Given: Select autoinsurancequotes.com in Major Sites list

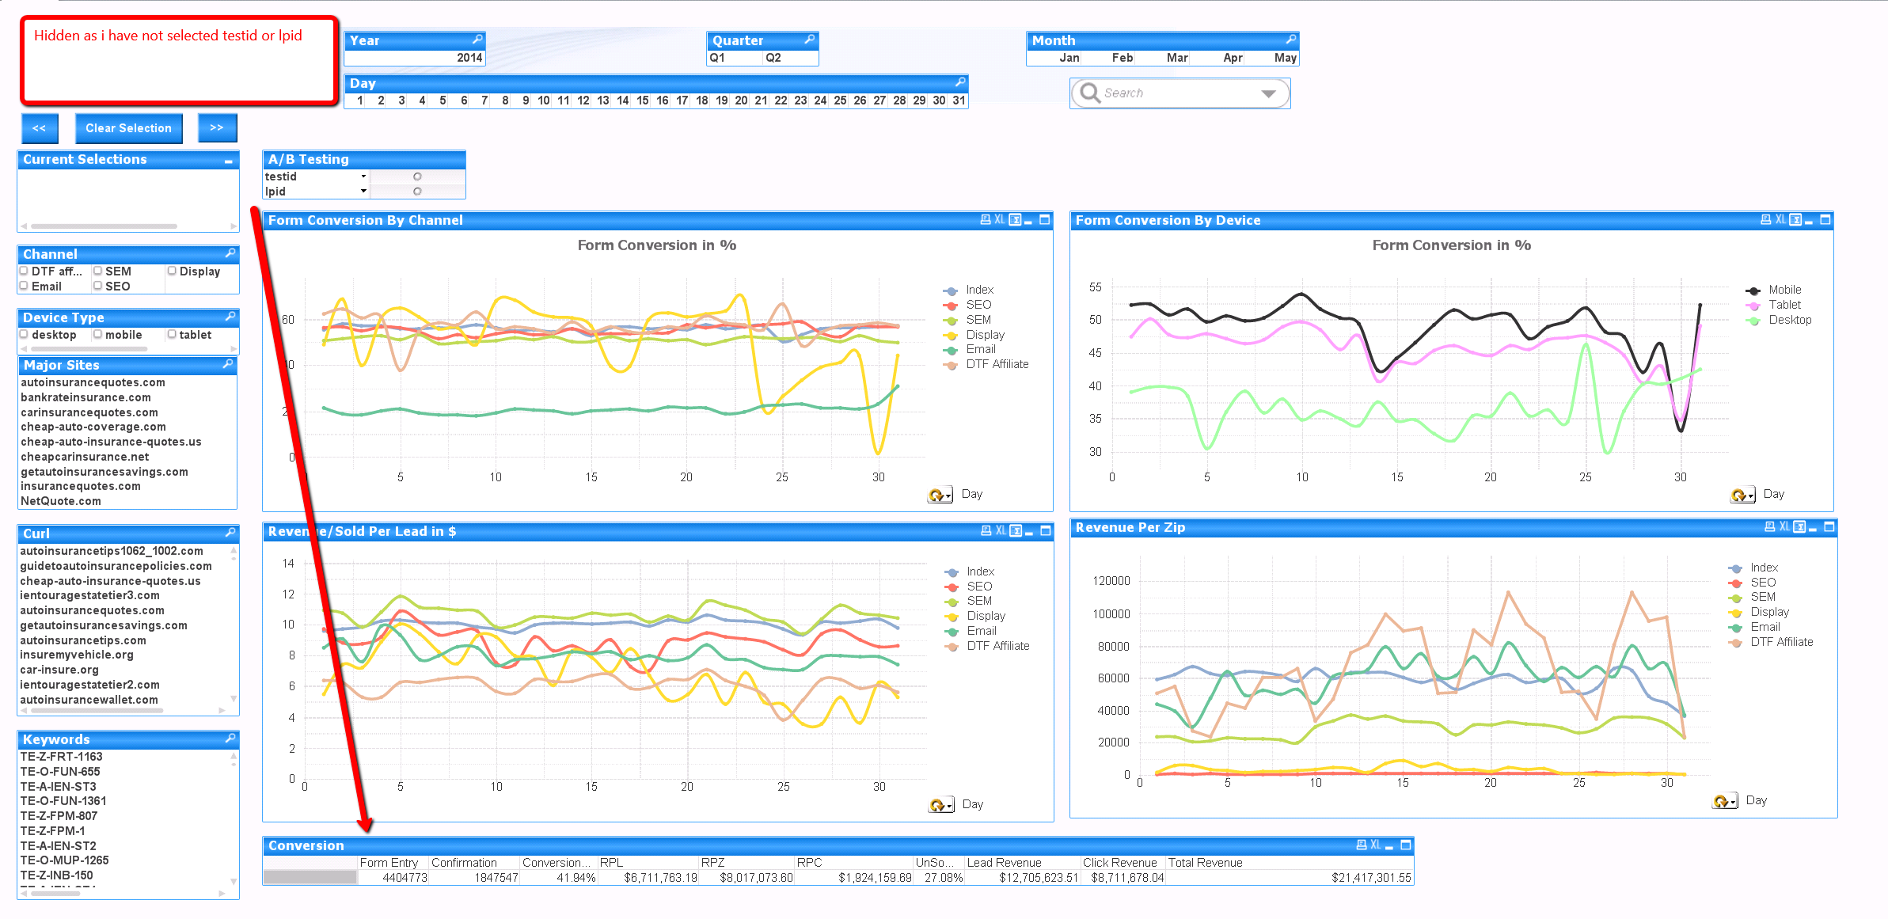Looking at the screenshot, I should 93,382.
